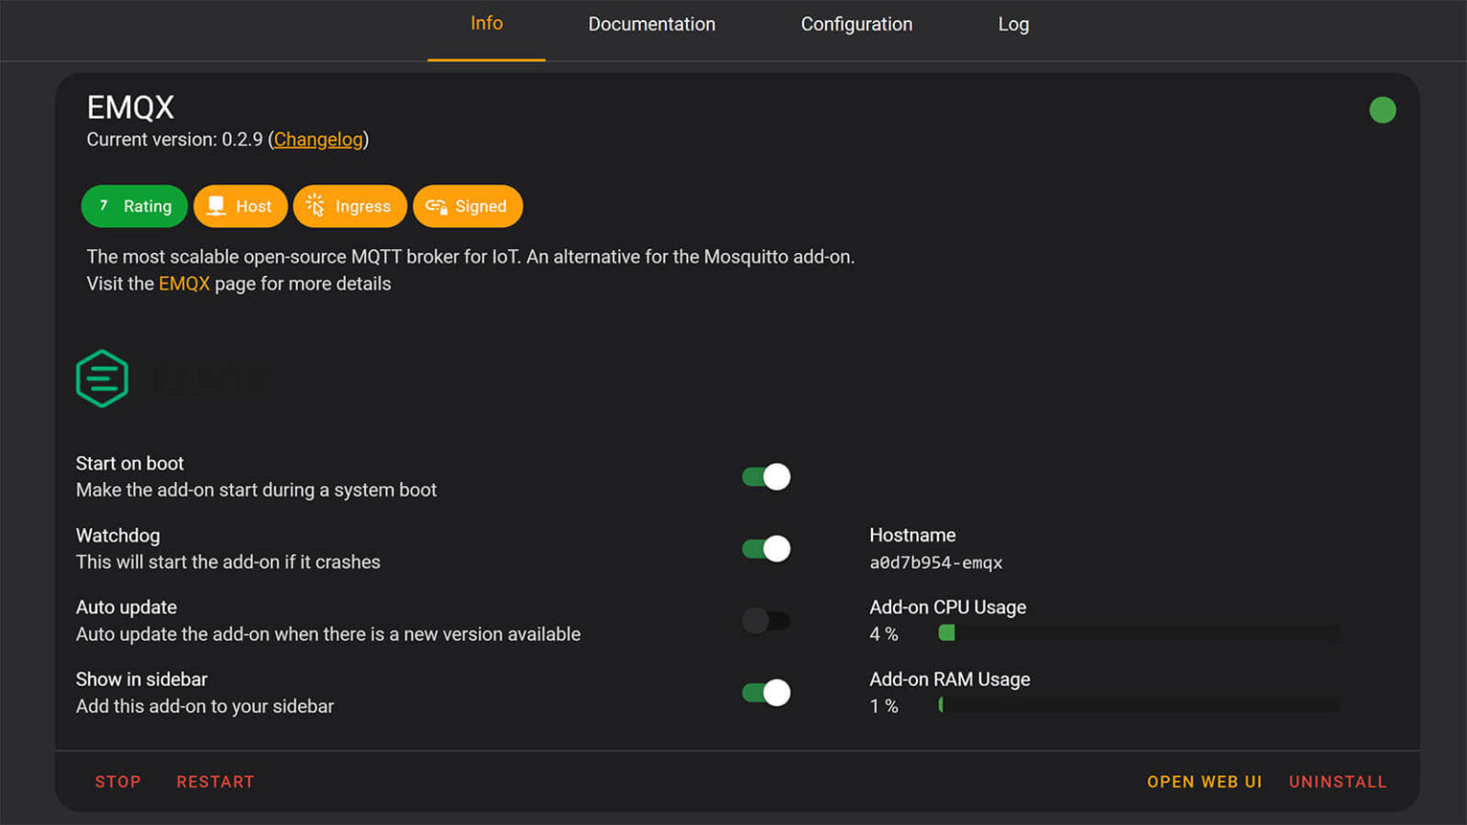The width and height of the screenshot is (1467, 825).
Task: View the Log tab
Action: click(1012, 24)
